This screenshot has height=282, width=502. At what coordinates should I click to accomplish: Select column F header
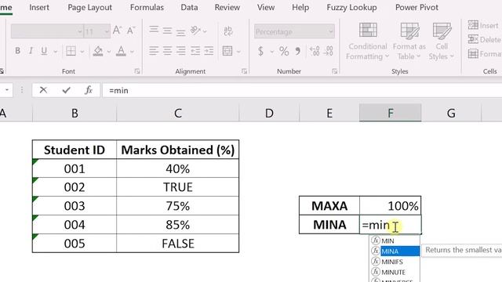[391, 113]
